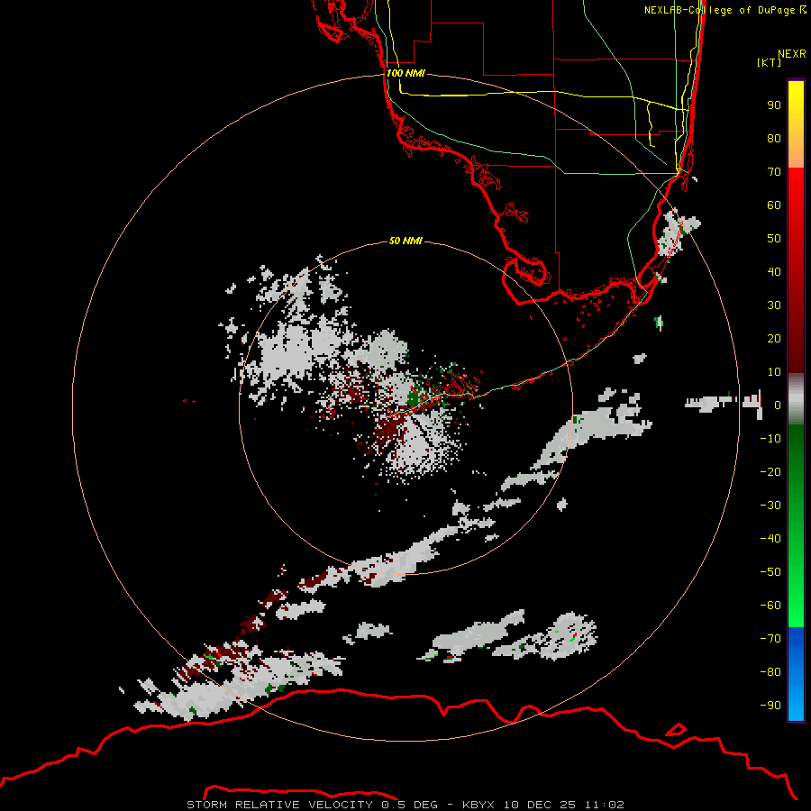Click the 40 value on velocity scale
The width and height of the screenshot is (811, 811).
[774, 271]
